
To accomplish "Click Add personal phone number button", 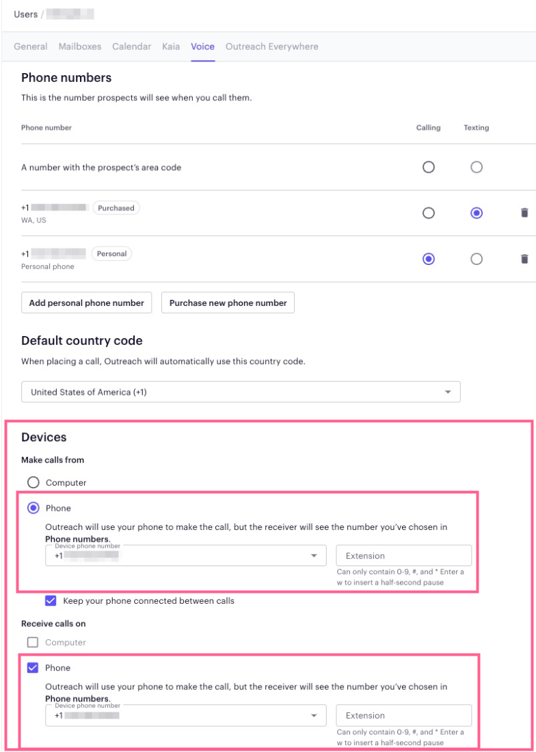I will (86, 303).
